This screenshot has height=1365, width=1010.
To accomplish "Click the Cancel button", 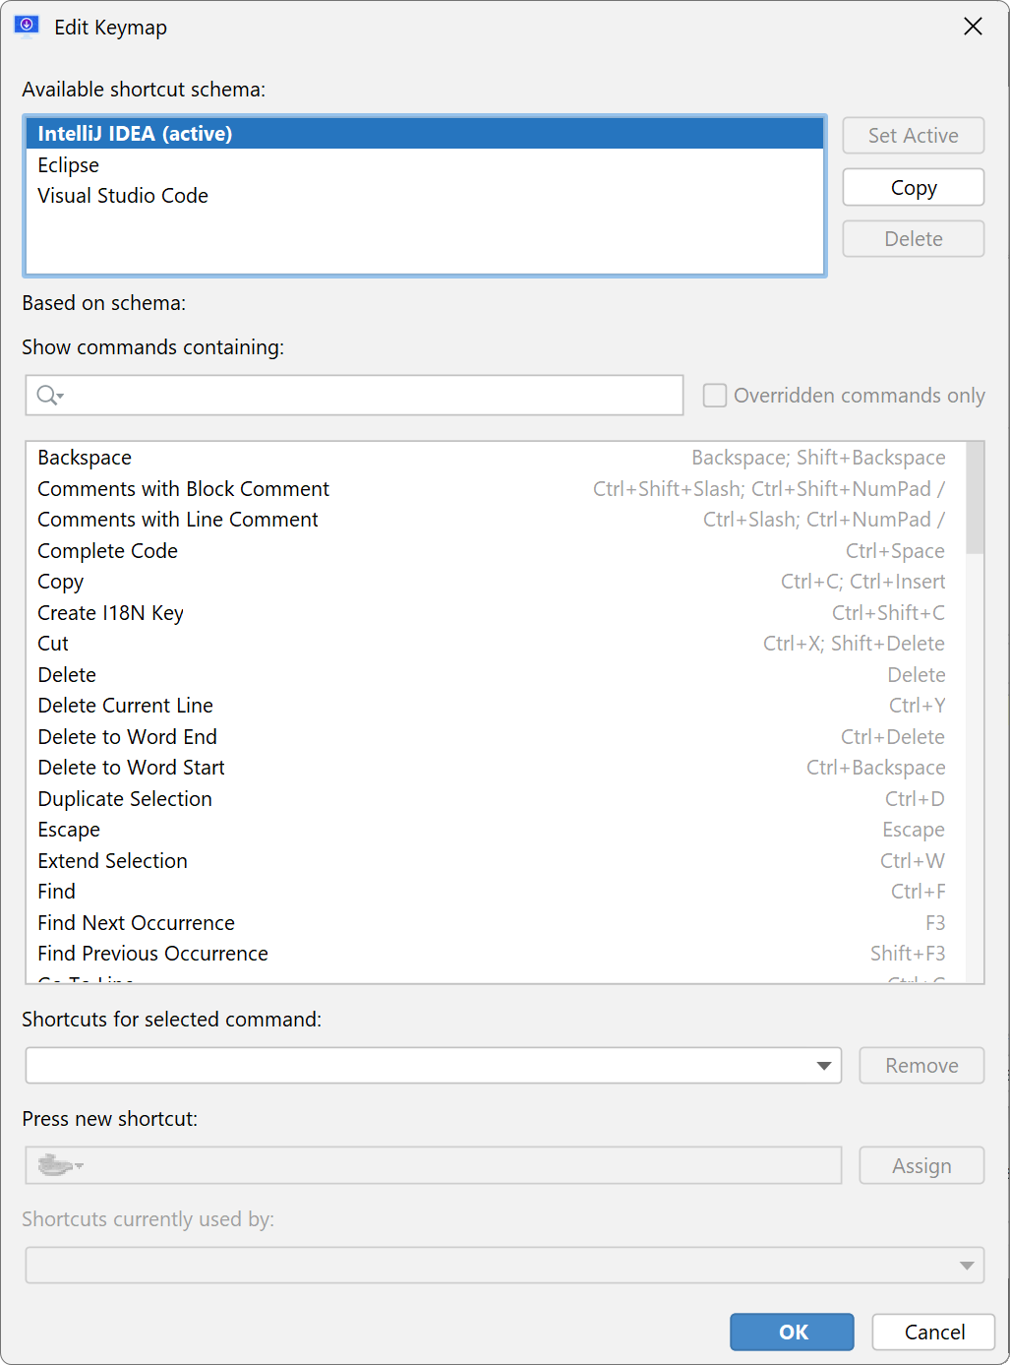I will point(934,1333).
